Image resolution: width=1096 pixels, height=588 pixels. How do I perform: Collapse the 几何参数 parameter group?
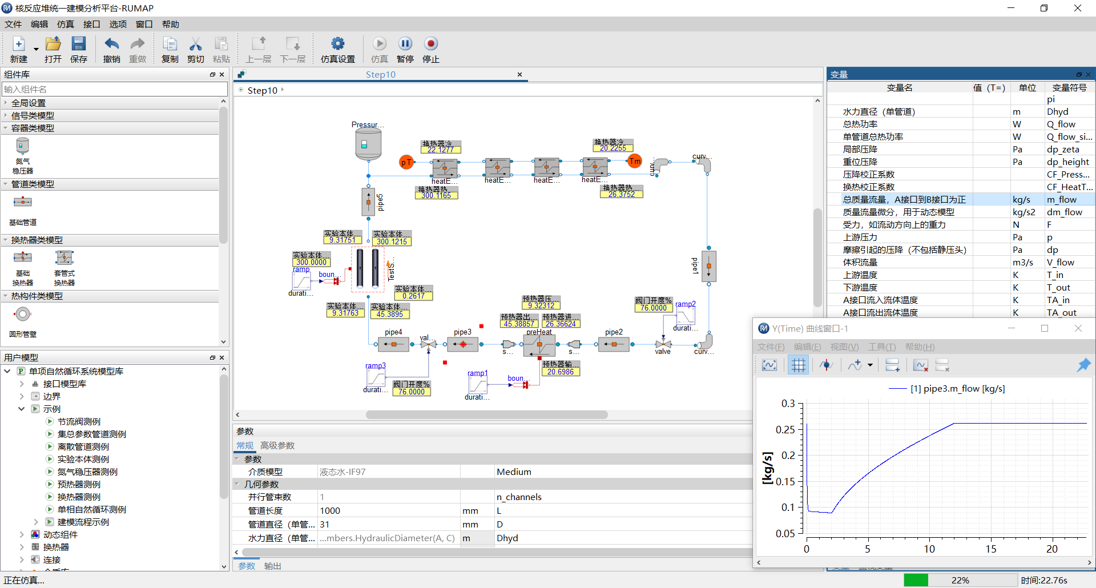237,484
